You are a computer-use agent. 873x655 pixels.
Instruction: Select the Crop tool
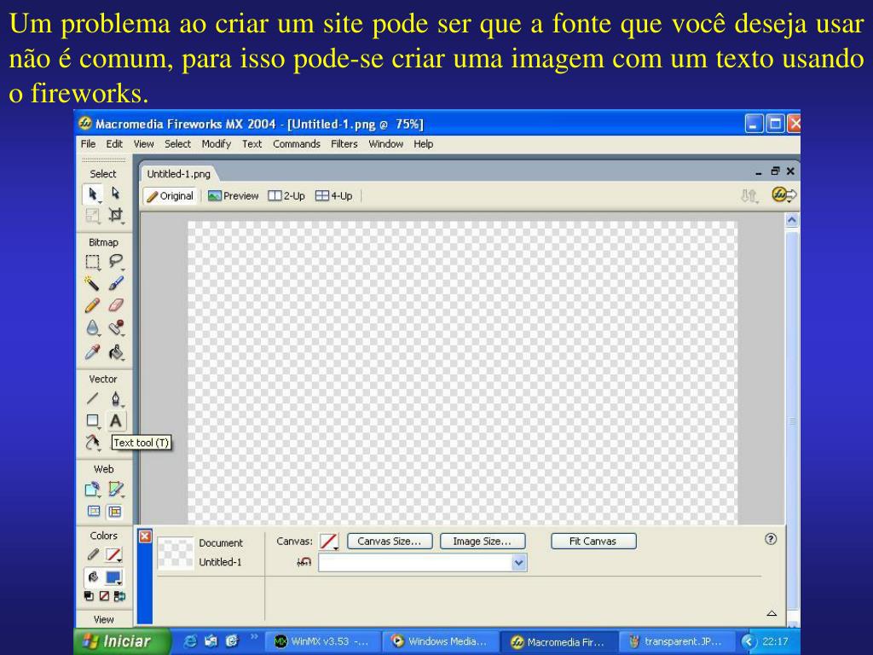[115, 215]
